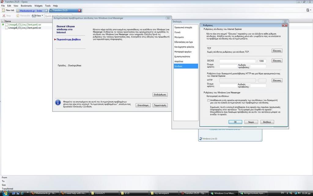Viewport: 313px width, 196px height.
Task: Select LineageII_C5_Live_Client.part2.rar in transfers list
Action: coord(24,28)
